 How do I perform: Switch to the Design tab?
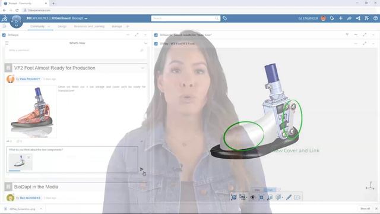pyautogui.click(x=62, y=26)
